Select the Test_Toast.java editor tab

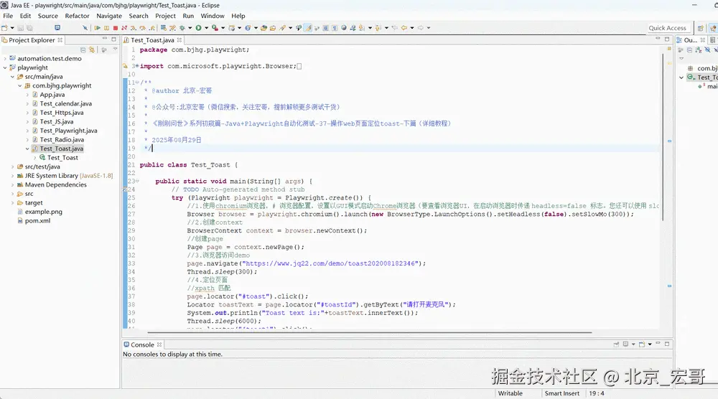point(152,40)
